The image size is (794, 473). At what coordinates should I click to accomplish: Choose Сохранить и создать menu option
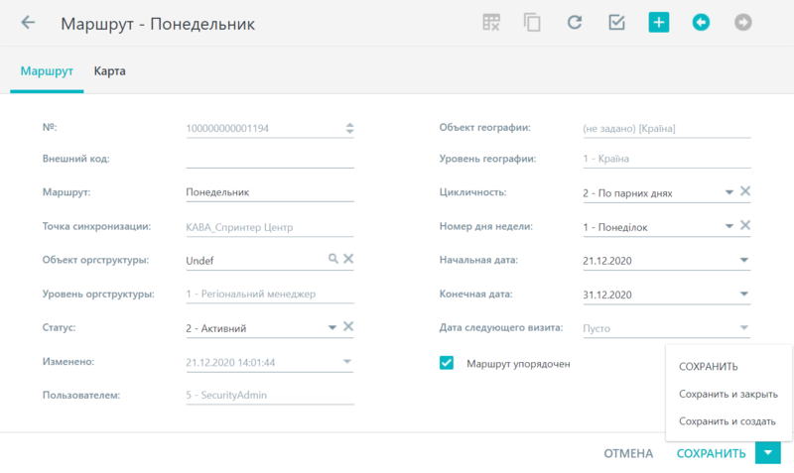pyautogui.click(x=728, y=421)
